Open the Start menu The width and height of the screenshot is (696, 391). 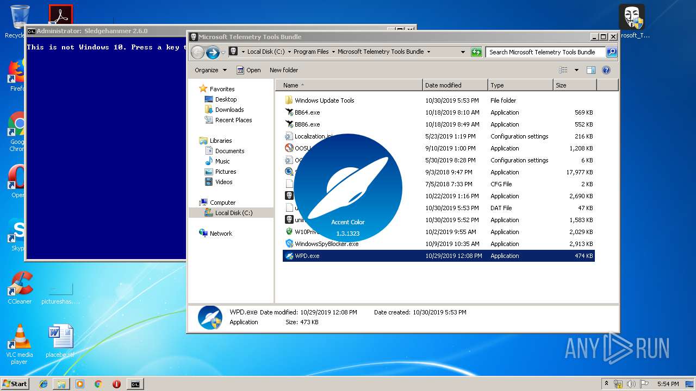(15, 383)
